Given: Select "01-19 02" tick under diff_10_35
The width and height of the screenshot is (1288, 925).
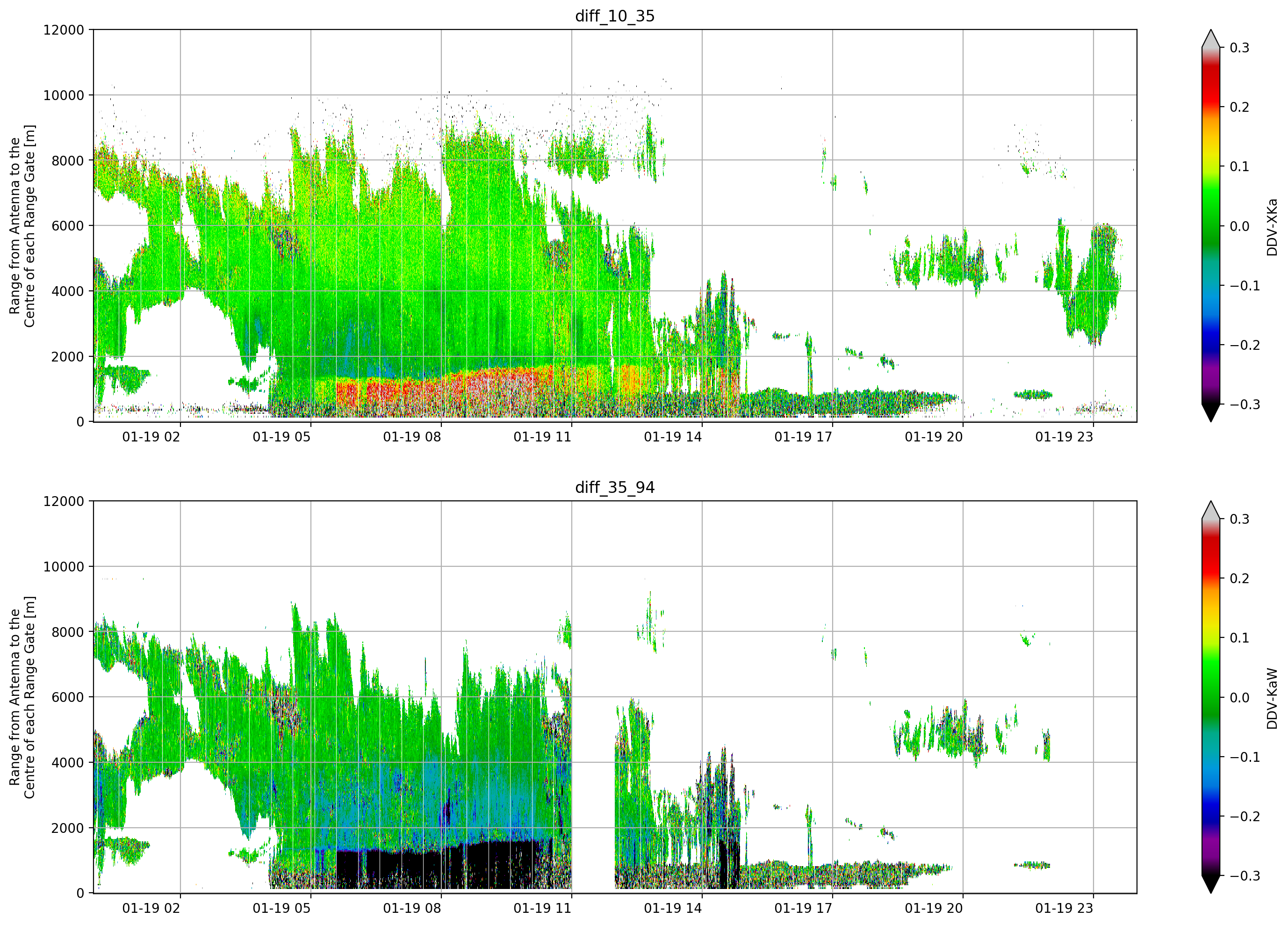Looking at the screenshot, I should coord(151,437).
